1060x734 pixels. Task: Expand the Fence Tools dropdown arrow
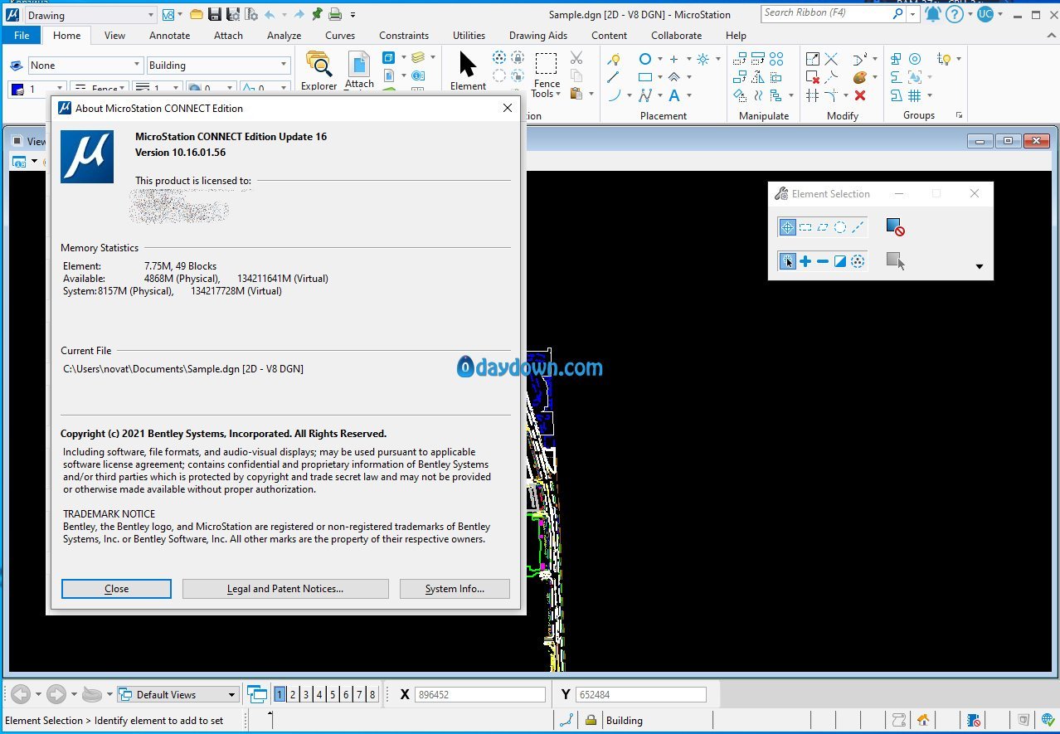point(558,94)
